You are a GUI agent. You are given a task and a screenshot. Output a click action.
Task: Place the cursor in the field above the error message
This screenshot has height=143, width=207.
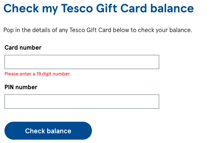click(82, 62)
